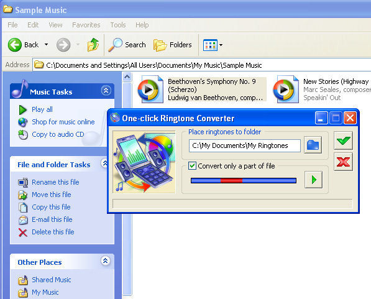Open the Back history dropdown arrow
Screen dimensions: 371x299
(x=47, y=45)
